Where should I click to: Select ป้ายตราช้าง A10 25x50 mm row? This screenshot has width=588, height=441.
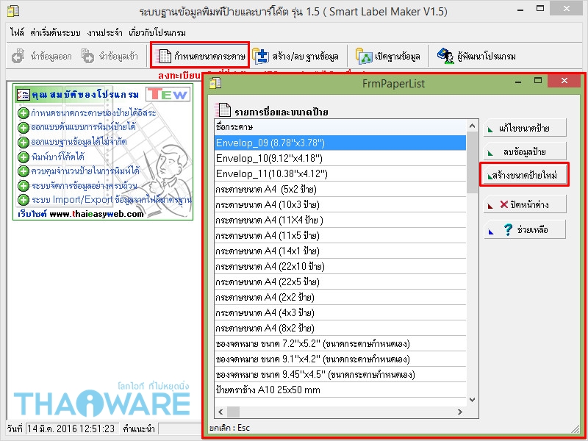click(340, 390)
